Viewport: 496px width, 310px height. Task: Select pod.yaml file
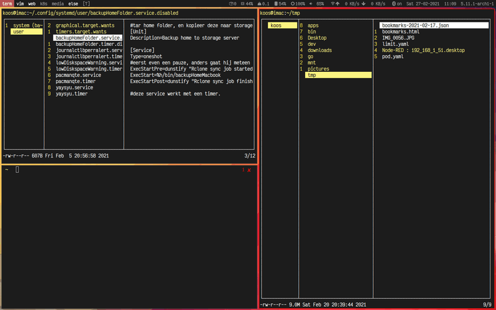coord(392,56)
